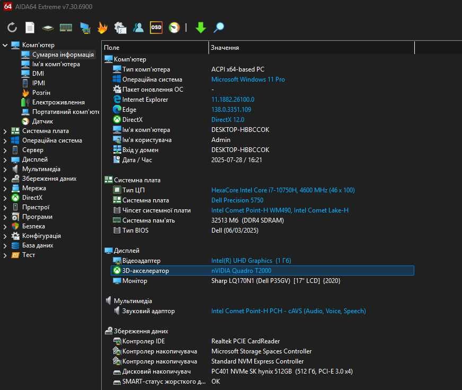The image size is (462, 390).
Task: Open the 11.1882.26100.0 Internet Explorer link
Action: tap(233, 99)
